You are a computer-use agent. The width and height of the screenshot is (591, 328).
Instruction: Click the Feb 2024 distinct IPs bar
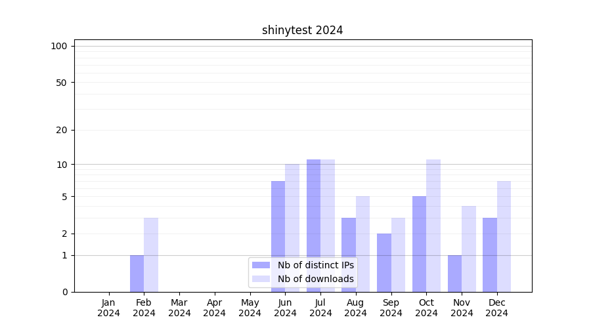coord(137,274)
